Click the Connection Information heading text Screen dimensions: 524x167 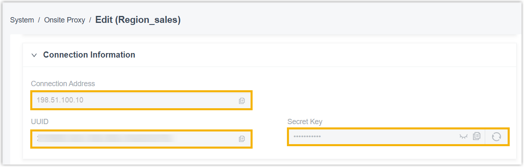89,55
